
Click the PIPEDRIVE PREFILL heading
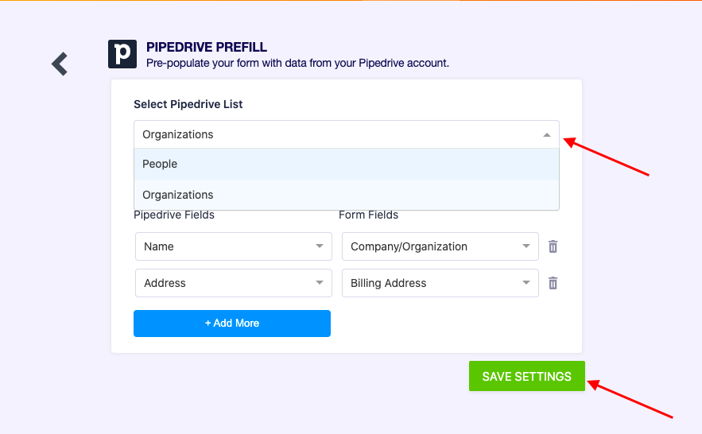(207, 48)
